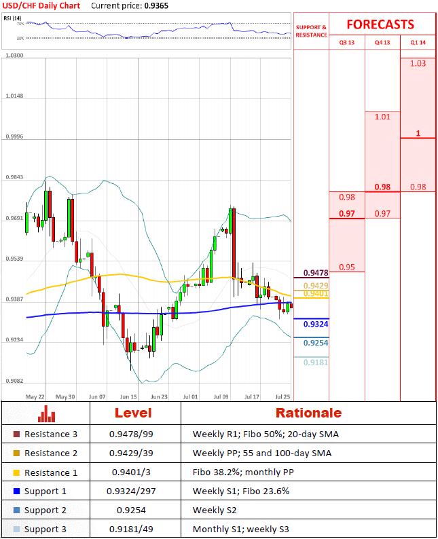Click the 0.9843 price axis label
Image resolution: width=438 pixels, height=539 pixels.
tap(14, 177)
